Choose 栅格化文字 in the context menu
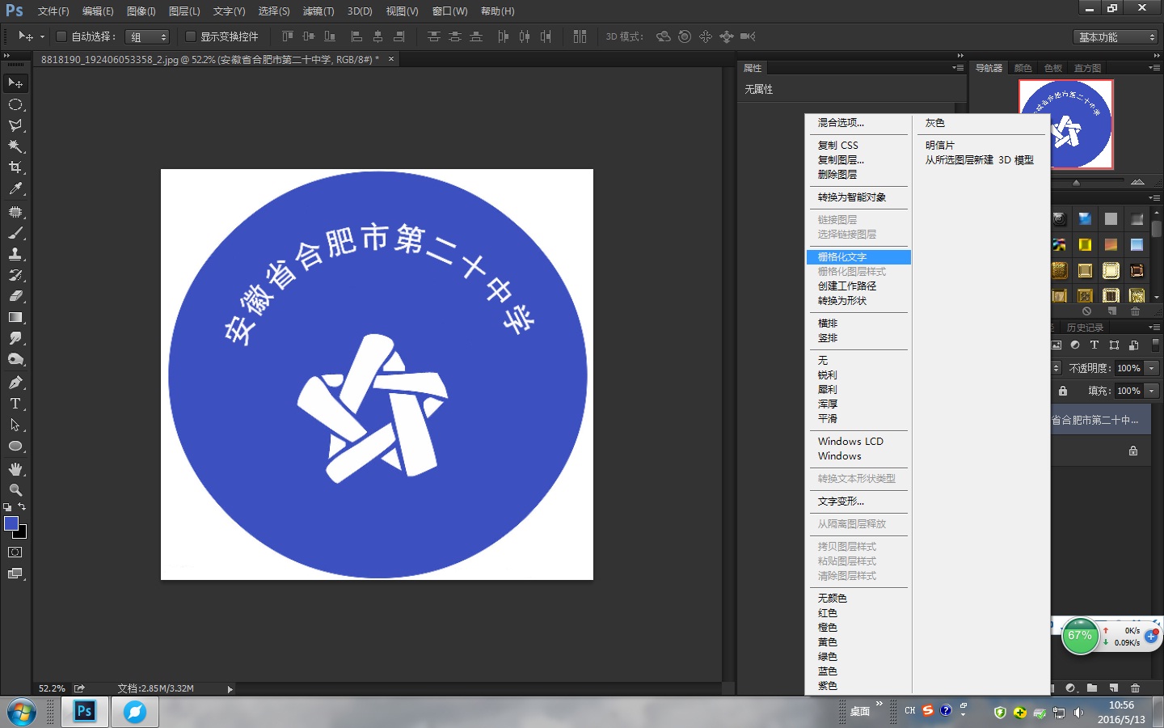The height and width of the screenshot is (728, 1164). point(858,257)
